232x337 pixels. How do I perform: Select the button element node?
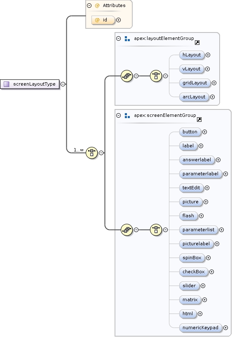click(x=190, y=132)
